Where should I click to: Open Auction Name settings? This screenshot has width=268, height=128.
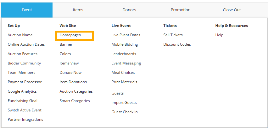[20, 35]
